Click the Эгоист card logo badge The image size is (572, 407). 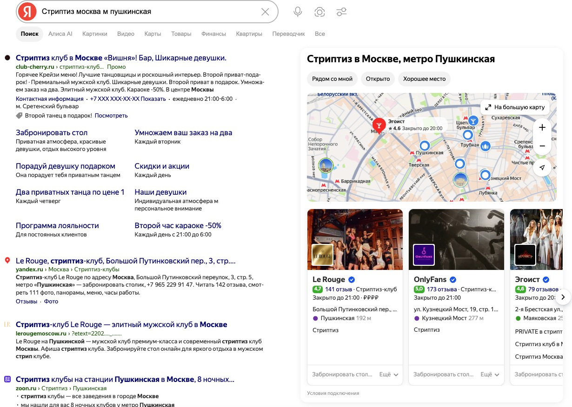(525, 255)
